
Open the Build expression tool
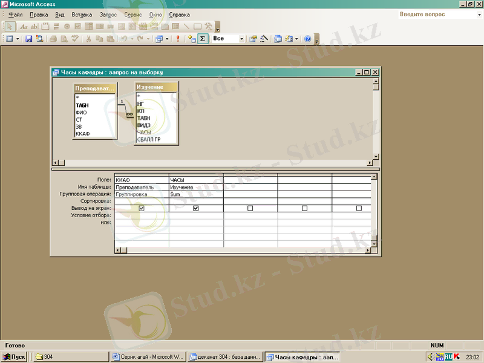point(264,39)
